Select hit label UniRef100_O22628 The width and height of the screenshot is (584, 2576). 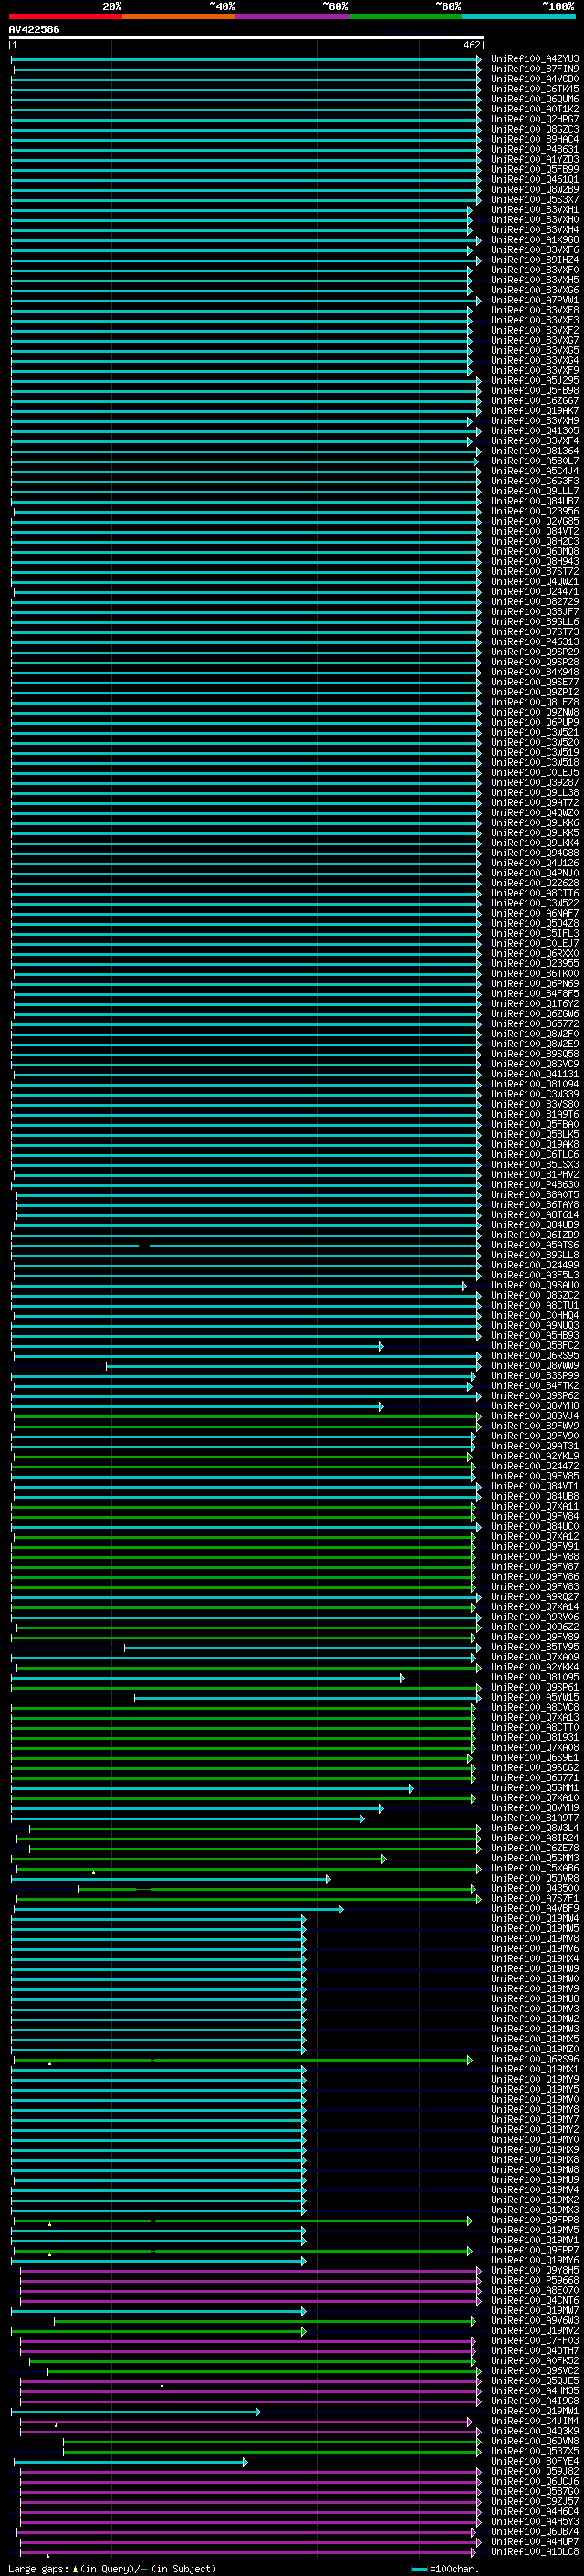pos(535,883)
